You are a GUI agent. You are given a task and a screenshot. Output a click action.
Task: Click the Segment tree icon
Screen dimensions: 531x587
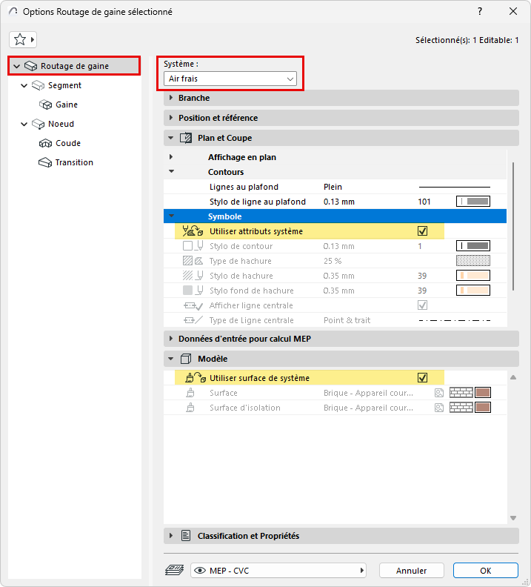(x=39, y=86)
